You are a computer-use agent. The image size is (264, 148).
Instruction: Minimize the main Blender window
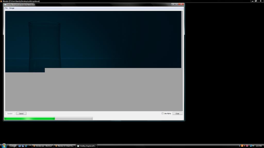tap(252, 1)
